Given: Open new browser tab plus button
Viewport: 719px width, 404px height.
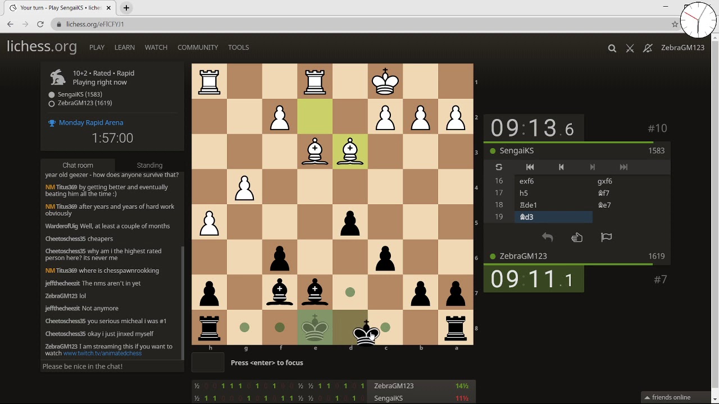Looking at the screenshot, I should pos(126,8).
